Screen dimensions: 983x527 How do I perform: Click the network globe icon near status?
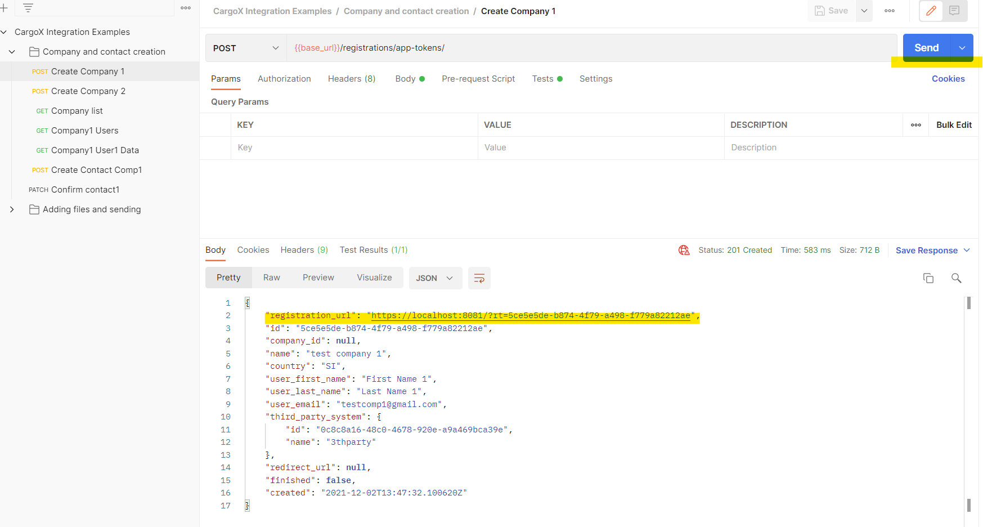click(x=684, y=251)
